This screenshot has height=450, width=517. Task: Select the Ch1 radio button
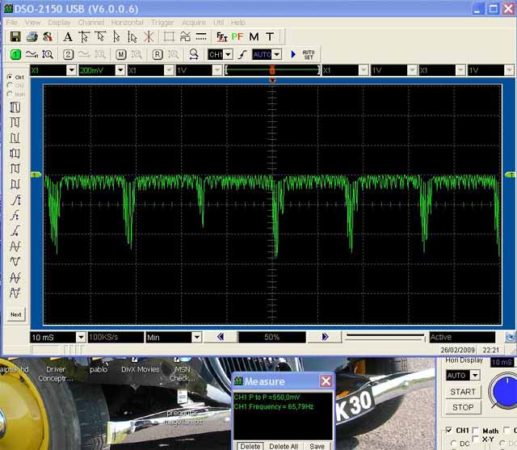coord(9,78)
